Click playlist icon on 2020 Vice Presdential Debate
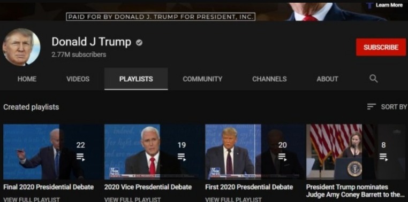This screenshot has width=408, height=202. [x=182, y=157]
